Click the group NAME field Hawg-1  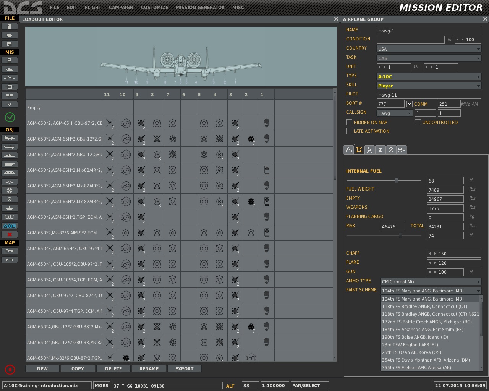pyautogui.click(x=429, y=31)
